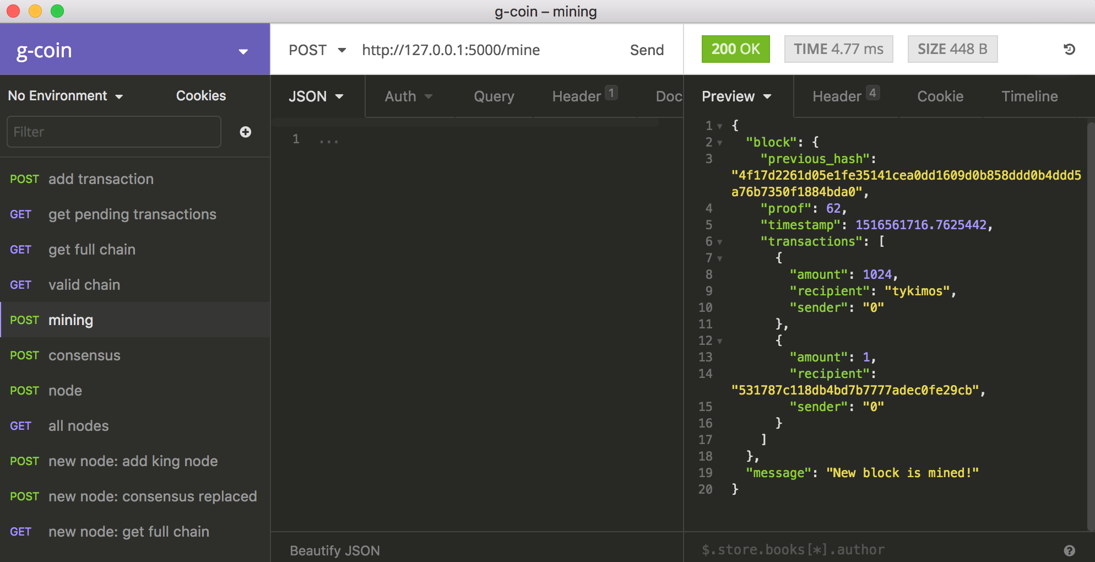Select the "valid chain" request
The width and height of the screenshot is (1095, 562).
pos(135,285)
